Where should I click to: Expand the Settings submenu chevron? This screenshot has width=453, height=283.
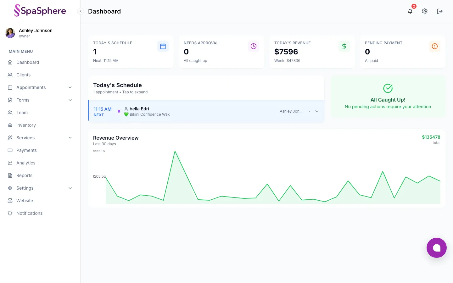click(70, 188)
